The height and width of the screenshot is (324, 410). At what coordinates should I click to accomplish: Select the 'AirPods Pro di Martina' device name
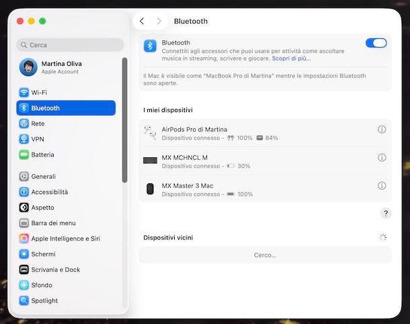[x=194, y=129]
